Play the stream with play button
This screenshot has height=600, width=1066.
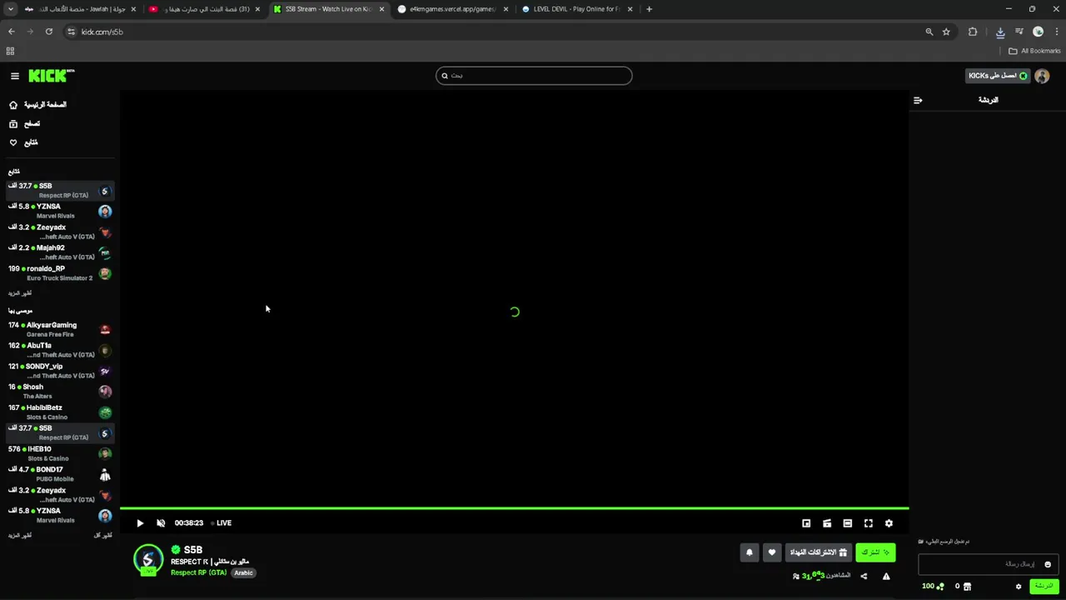140,523
